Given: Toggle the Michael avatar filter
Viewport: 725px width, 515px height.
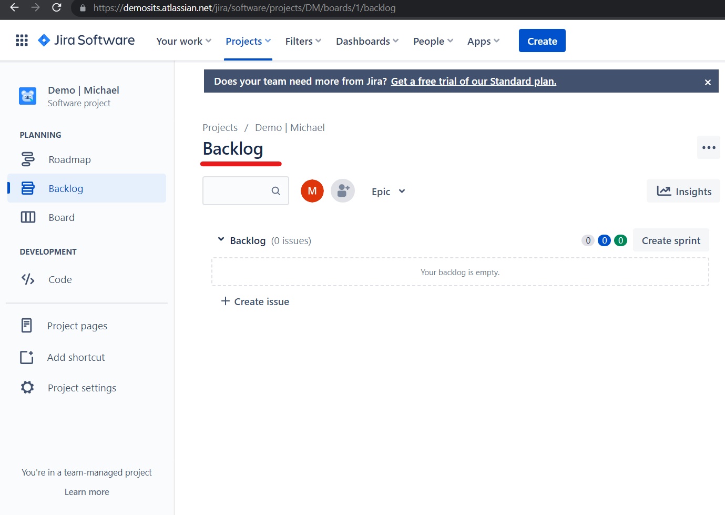Looking at the screenshot, I should 312,191.
